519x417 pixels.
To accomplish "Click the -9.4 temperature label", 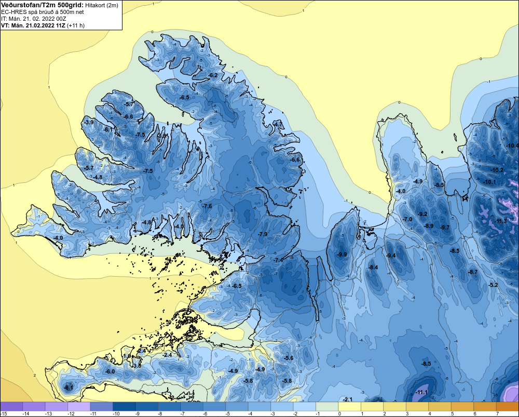I will pyautogui.click(x=391, y=255).
